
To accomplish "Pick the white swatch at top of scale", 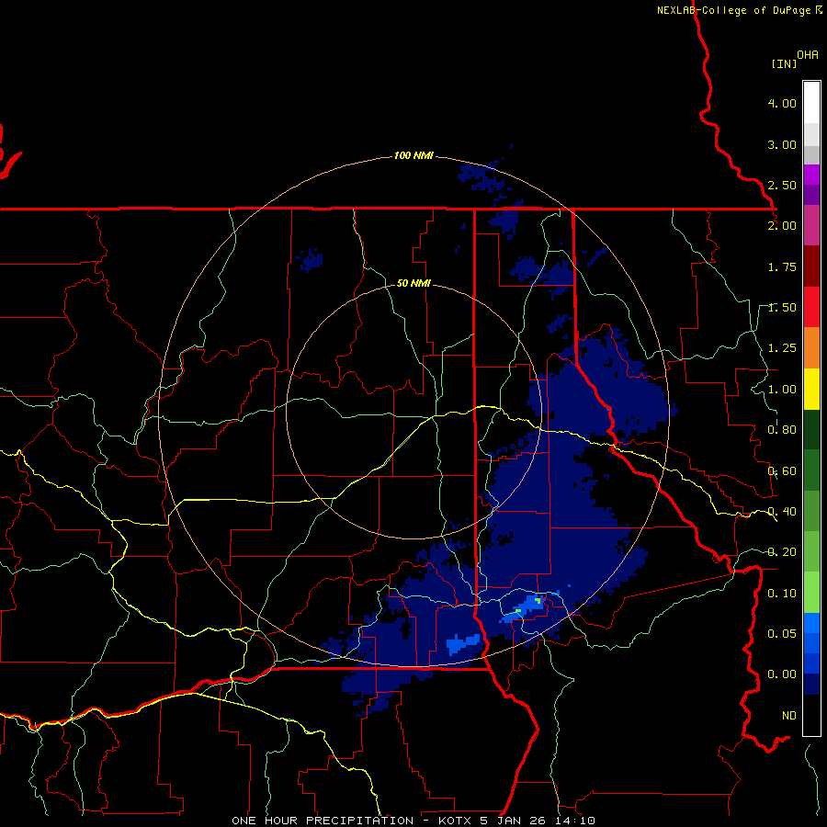I will (811, 103).
